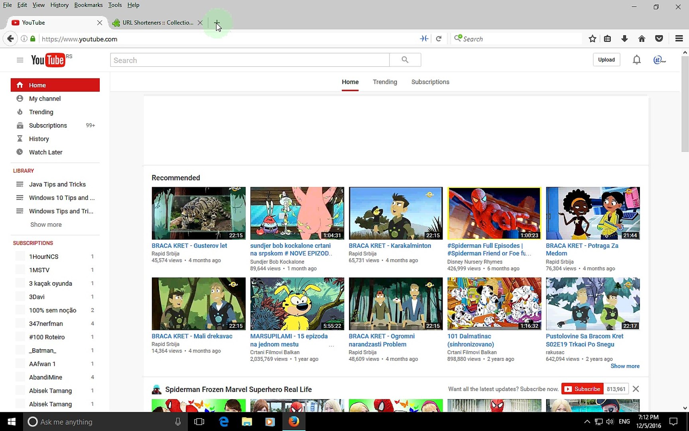Open File Explorer from the taskbar

coord(247,422)
